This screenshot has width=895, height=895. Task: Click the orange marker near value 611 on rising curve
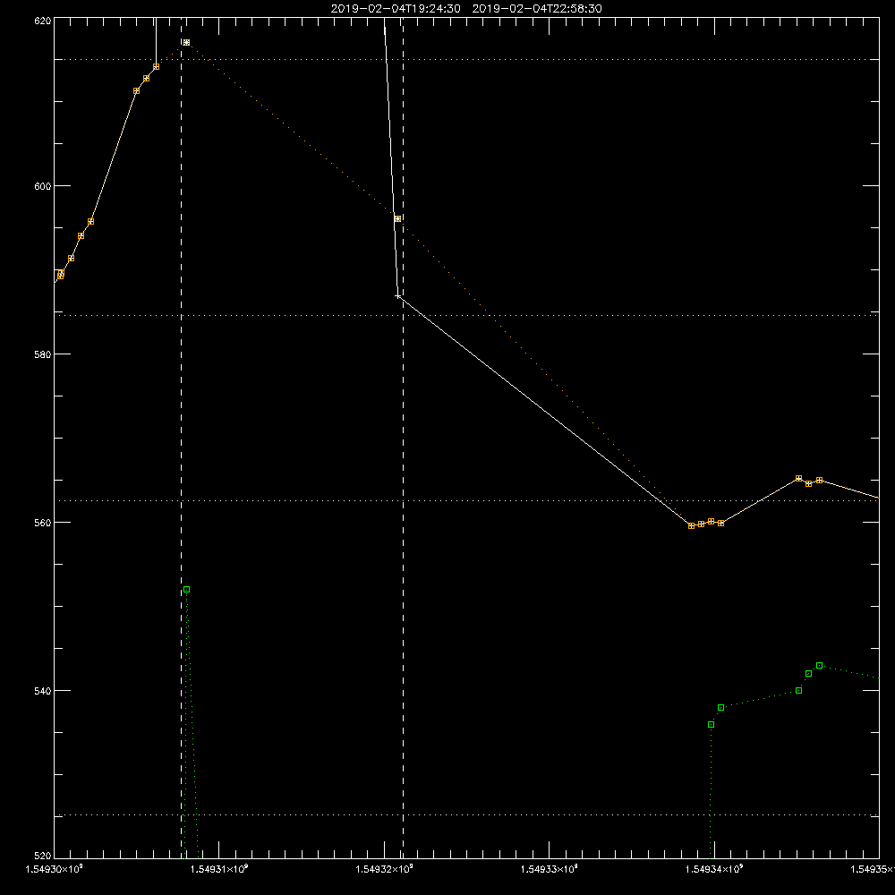[136, 91]
